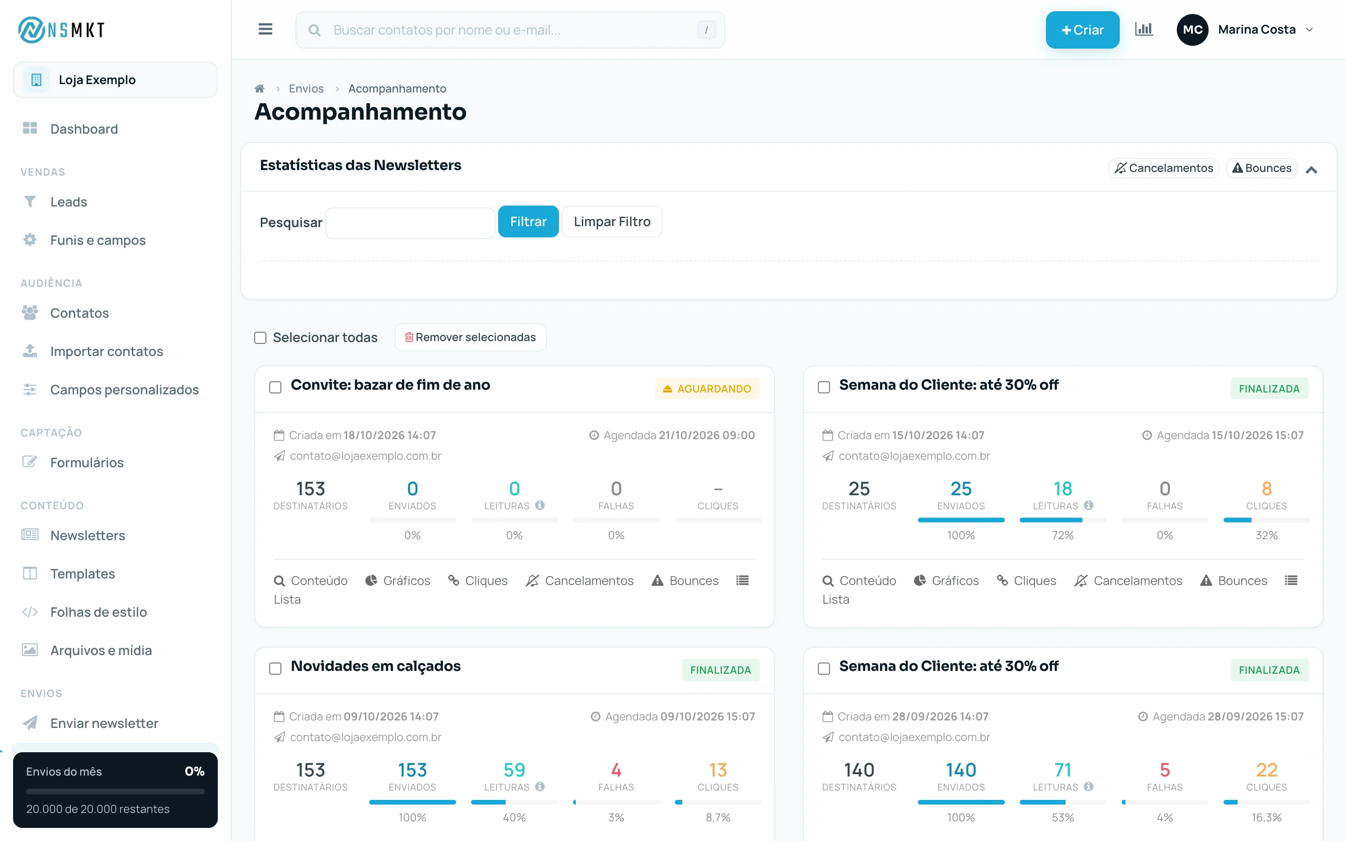1346x841 pixels.
Task: Open Gráficos in Convite: bazar de fim de ano card
Action: point(398,580)
